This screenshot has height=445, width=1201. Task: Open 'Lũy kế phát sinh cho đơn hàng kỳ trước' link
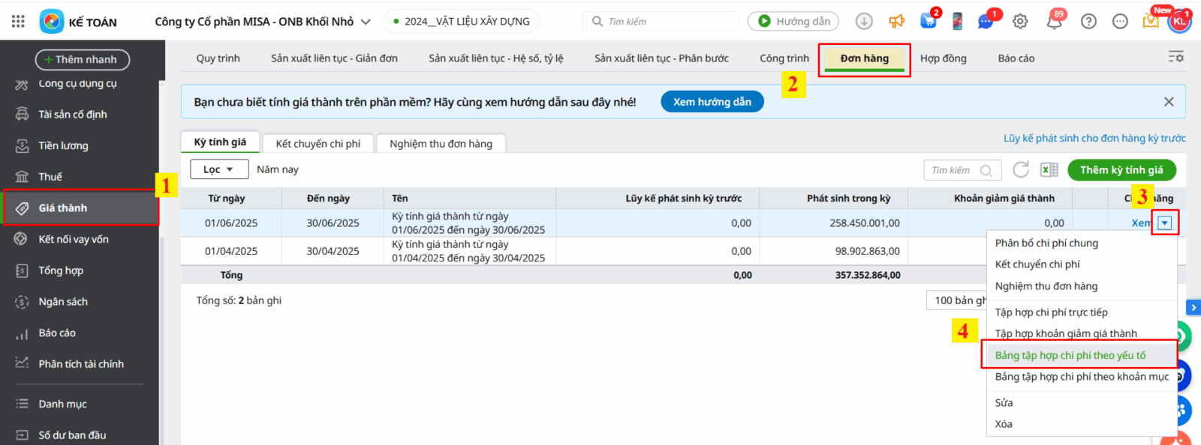[1094, 138]
